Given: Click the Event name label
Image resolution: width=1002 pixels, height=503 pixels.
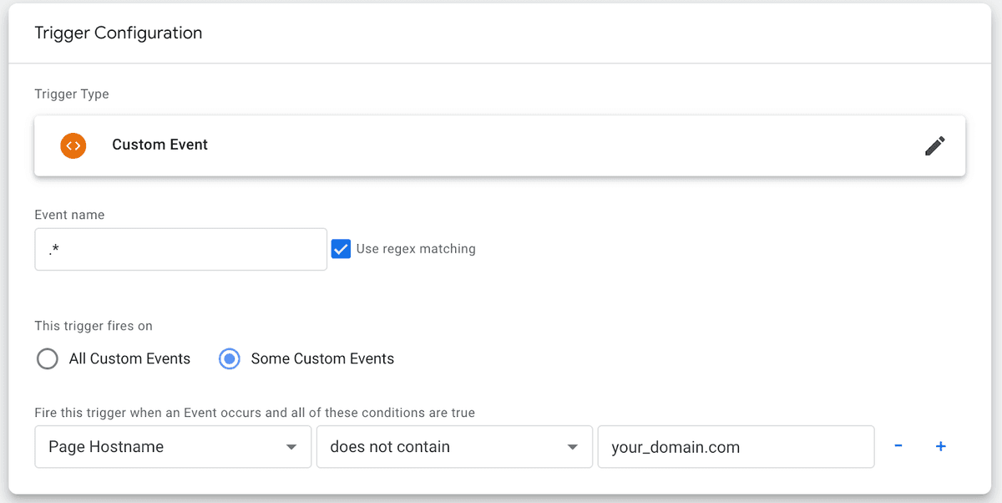Looking at the screenshot, I should (69, 215).
